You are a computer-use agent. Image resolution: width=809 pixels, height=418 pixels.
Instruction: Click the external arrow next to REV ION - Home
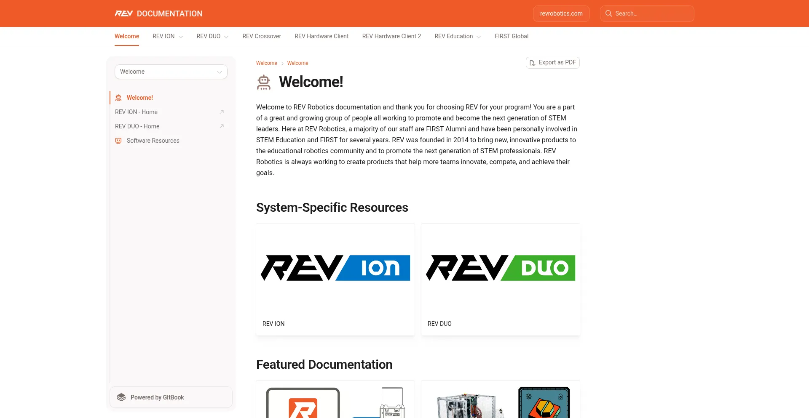click(x=222, y=112)
